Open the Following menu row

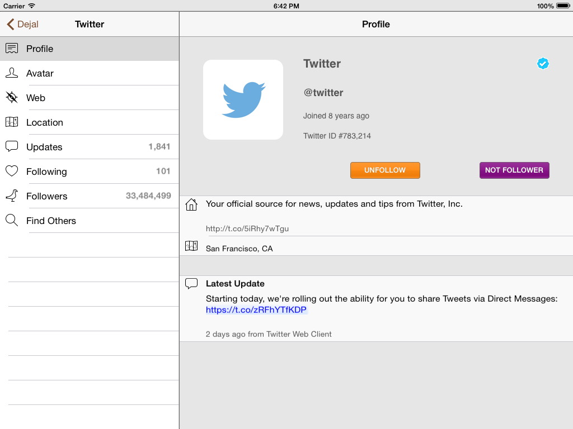[x=90, y=171]
